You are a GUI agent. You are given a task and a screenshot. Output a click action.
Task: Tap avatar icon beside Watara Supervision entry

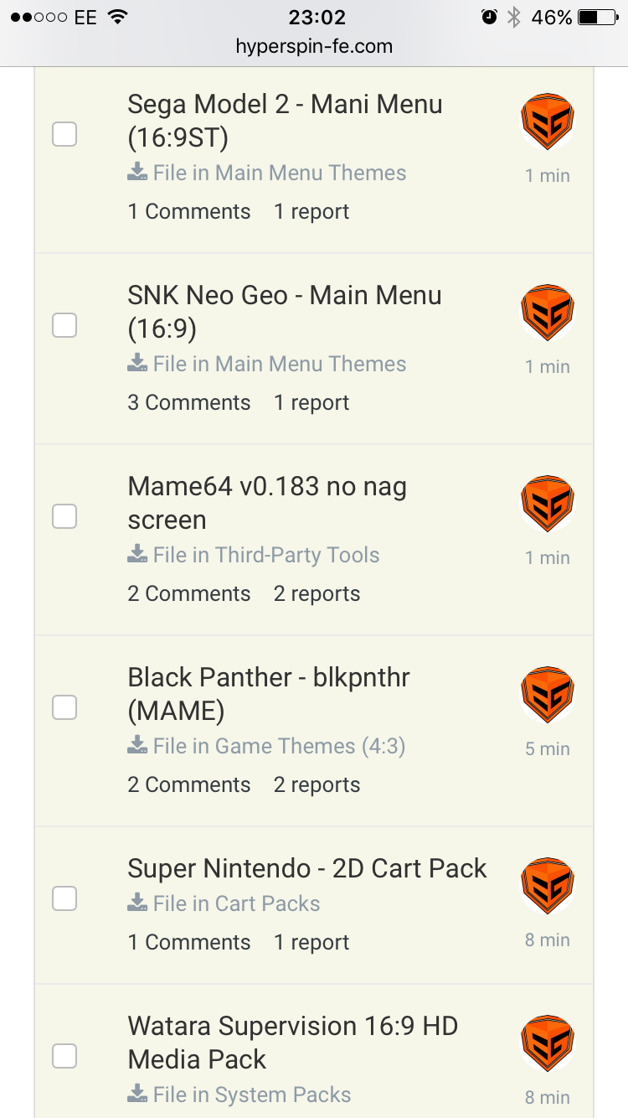(x=547, y=1044)
